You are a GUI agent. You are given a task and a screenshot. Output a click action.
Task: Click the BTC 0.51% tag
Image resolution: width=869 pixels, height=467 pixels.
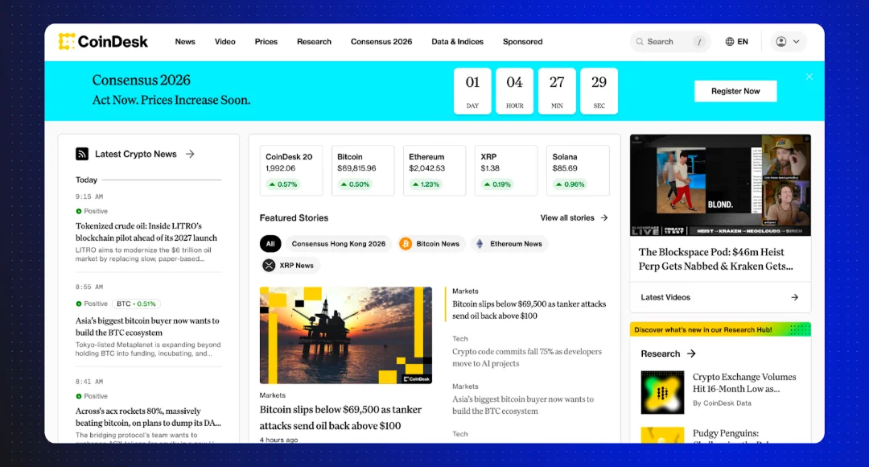136,304
